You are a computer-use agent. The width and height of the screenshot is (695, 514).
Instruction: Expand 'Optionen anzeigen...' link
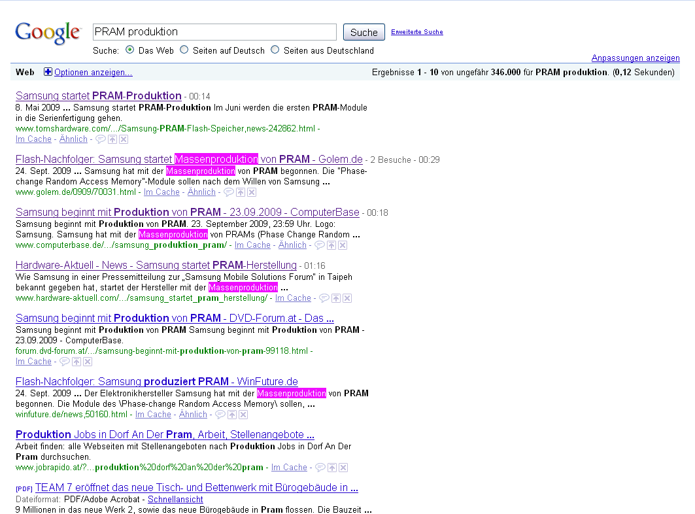click(93, 73)
